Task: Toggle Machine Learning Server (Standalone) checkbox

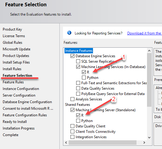Action: coord(72,110)
